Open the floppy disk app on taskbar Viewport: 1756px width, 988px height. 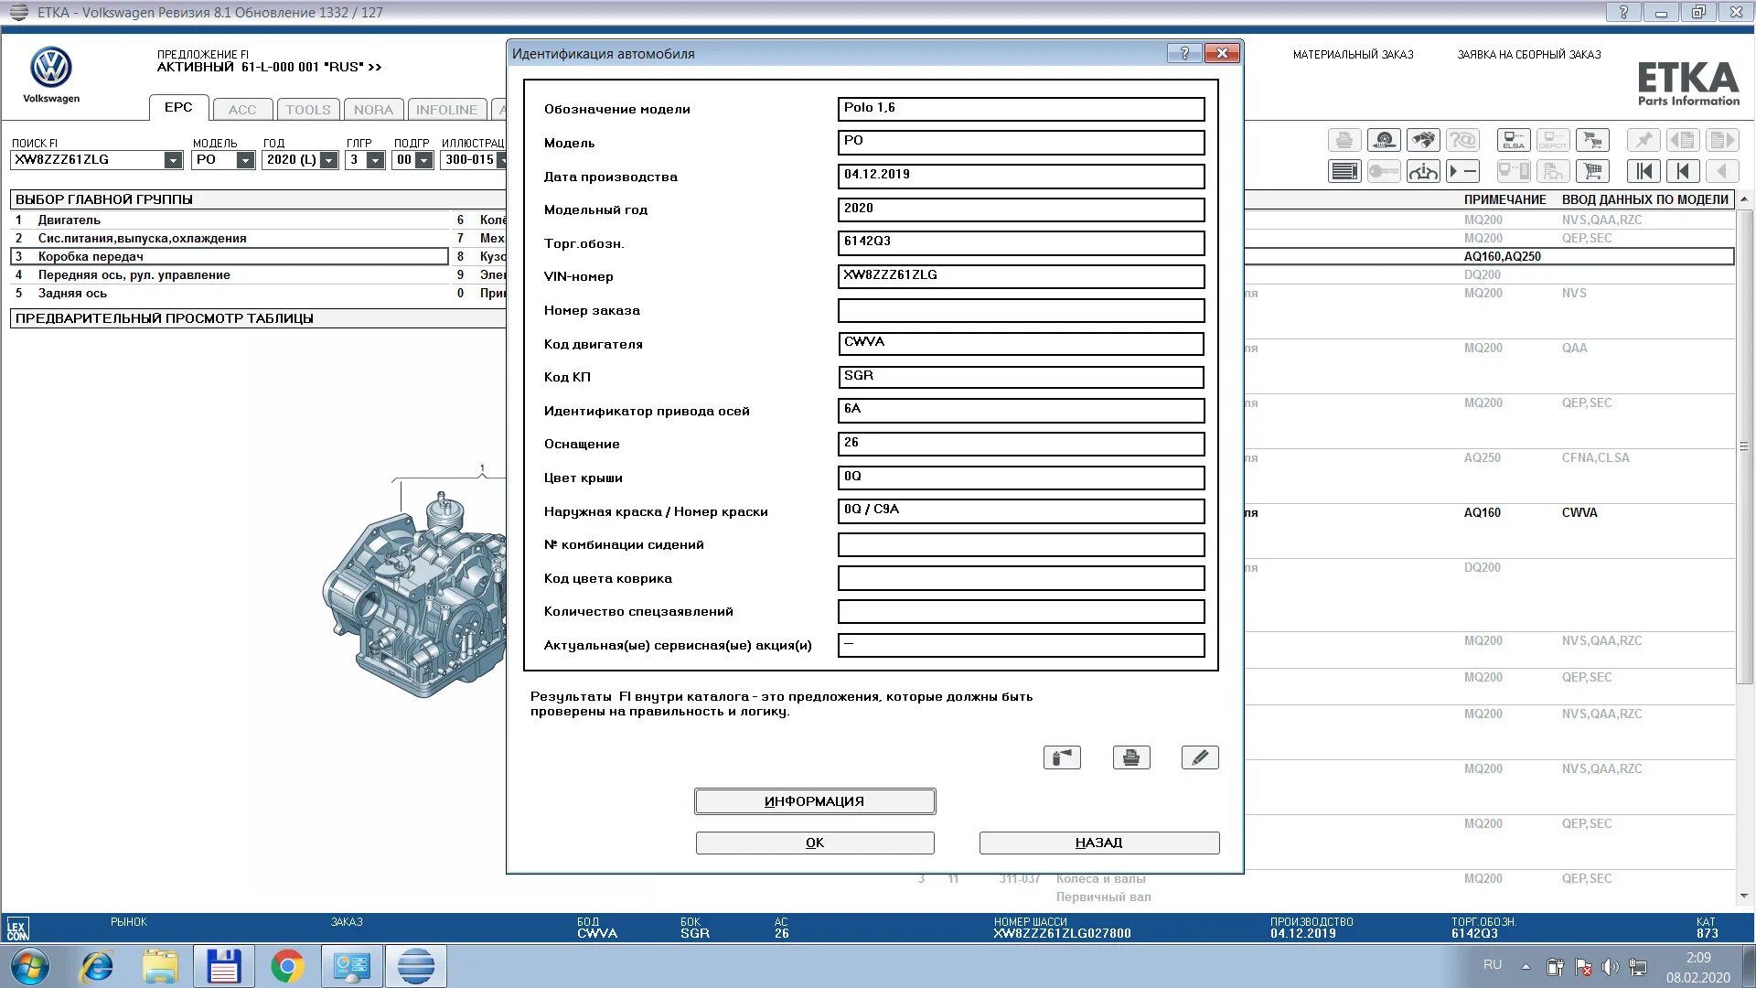click(224, 967)
